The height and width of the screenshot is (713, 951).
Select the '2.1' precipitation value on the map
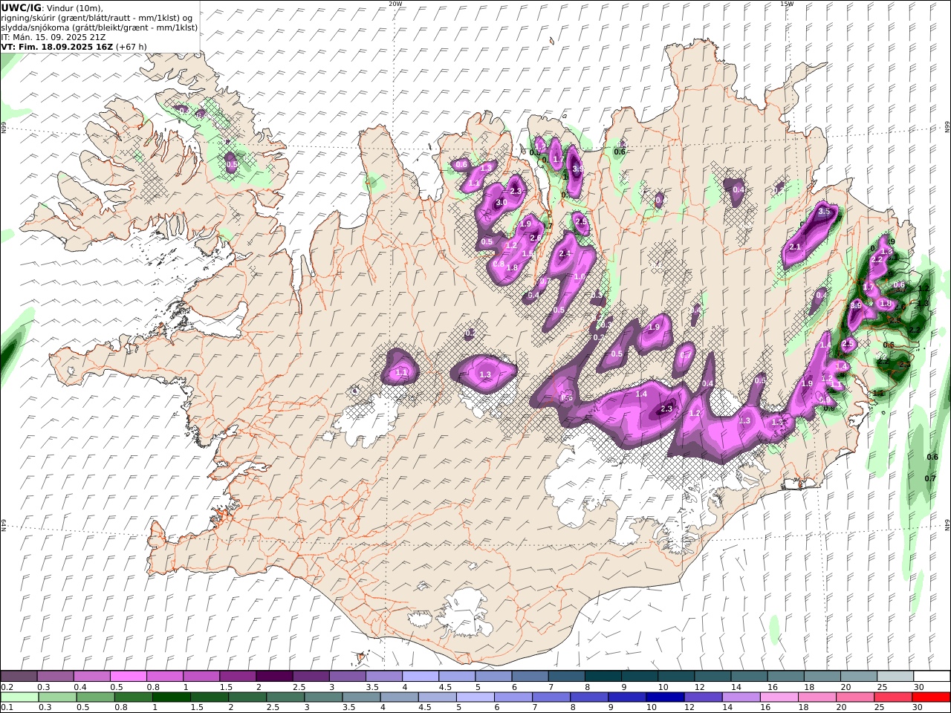click(795, 247)
